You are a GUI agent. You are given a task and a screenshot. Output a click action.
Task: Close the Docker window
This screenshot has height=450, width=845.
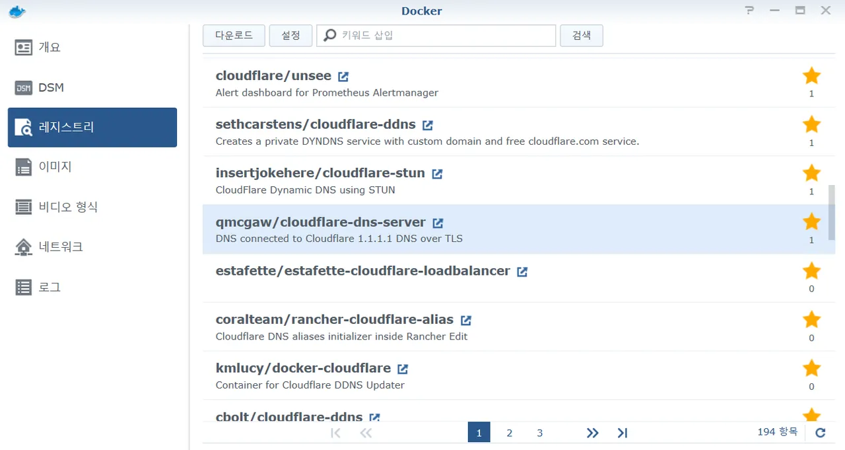click(826, 11)
